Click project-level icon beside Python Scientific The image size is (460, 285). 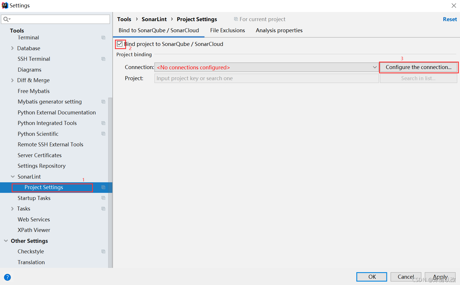tap(103, 134)
